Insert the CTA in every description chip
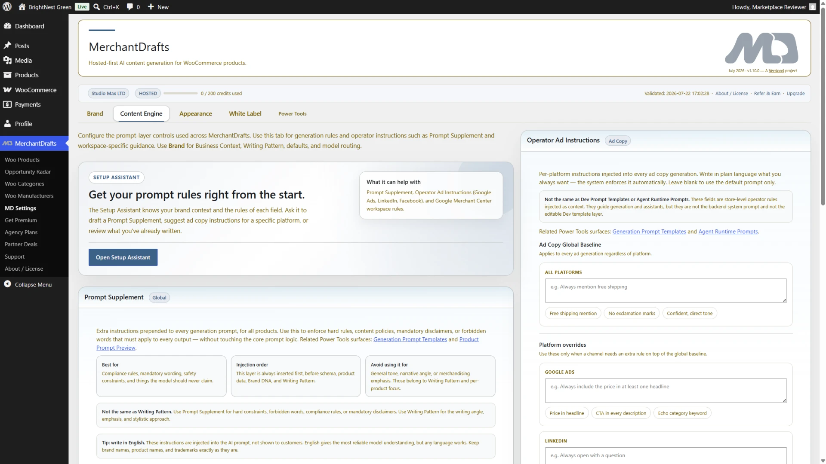This screenshot has height=464, width=826. pos(621,413)
